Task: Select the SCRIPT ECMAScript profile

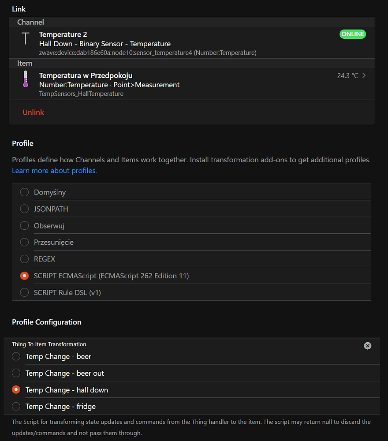Action: (x=24, y=276)
